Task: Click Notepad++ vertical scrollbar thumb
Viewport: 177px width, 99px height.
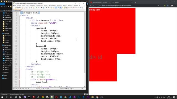Action: (x=85, y=43)
